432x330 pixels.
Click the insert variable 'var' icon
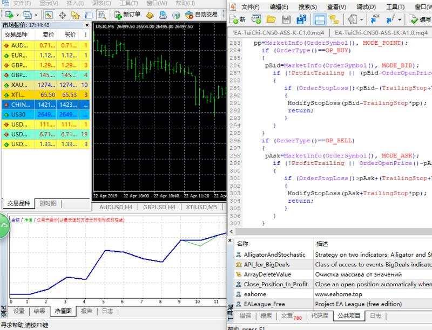376,19
